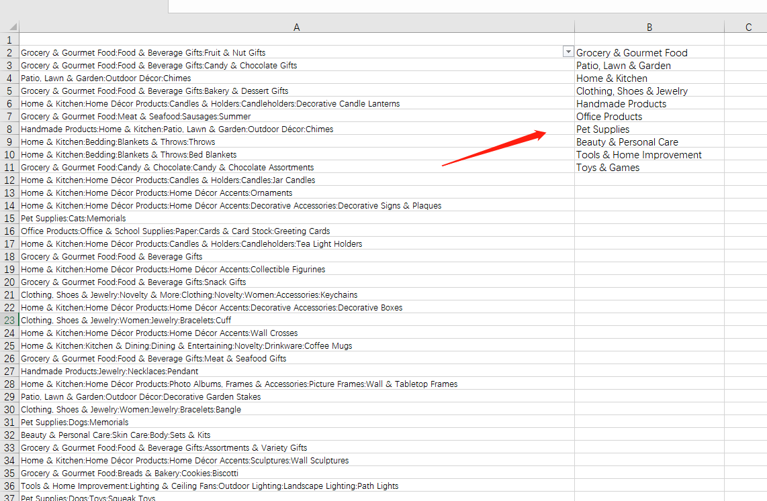Click cell 'Pet Supplies:Dogs:Memorials'
Screen dimensions: 767x501
[x=296, y=422]
